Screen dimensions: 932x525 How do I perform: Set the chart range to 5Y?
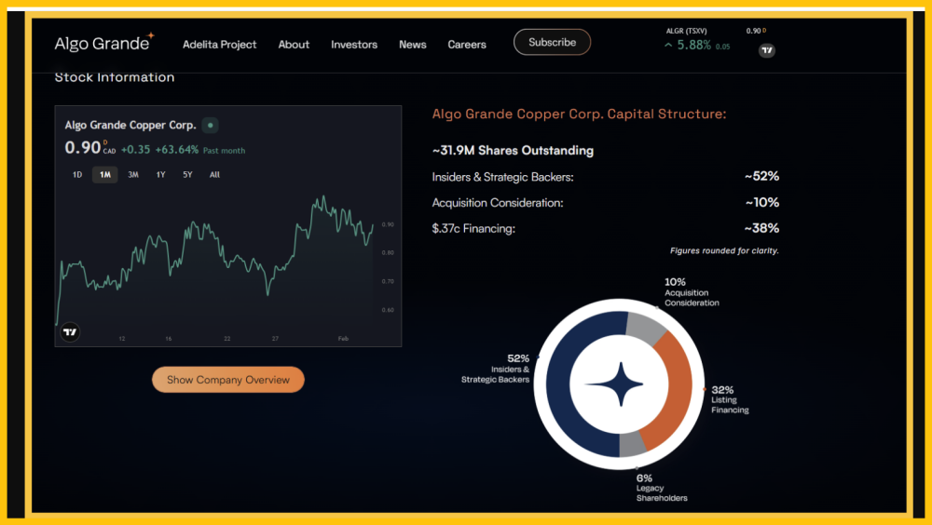187,175
